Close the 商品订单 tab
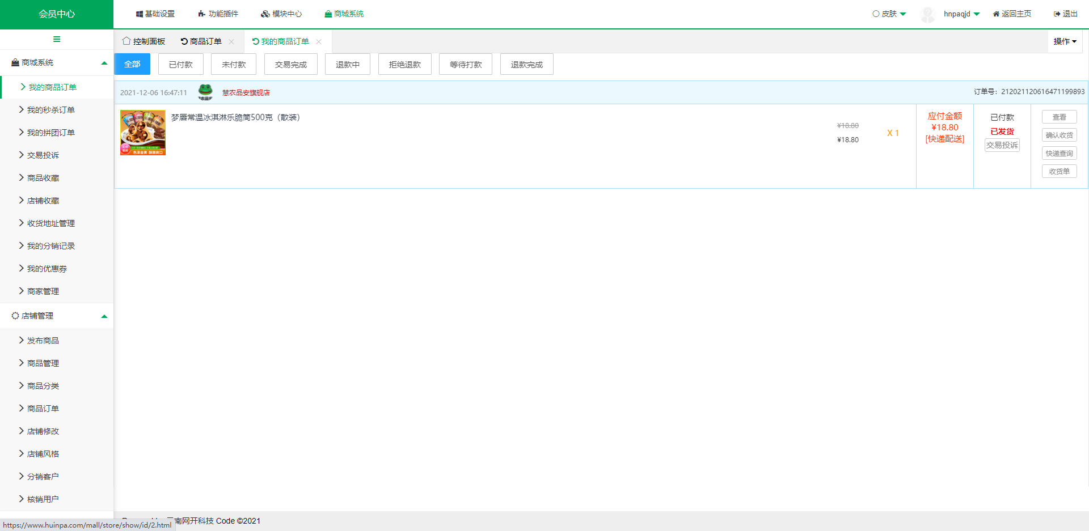Viewport: 1089px width, 531px height. [231, 42]
